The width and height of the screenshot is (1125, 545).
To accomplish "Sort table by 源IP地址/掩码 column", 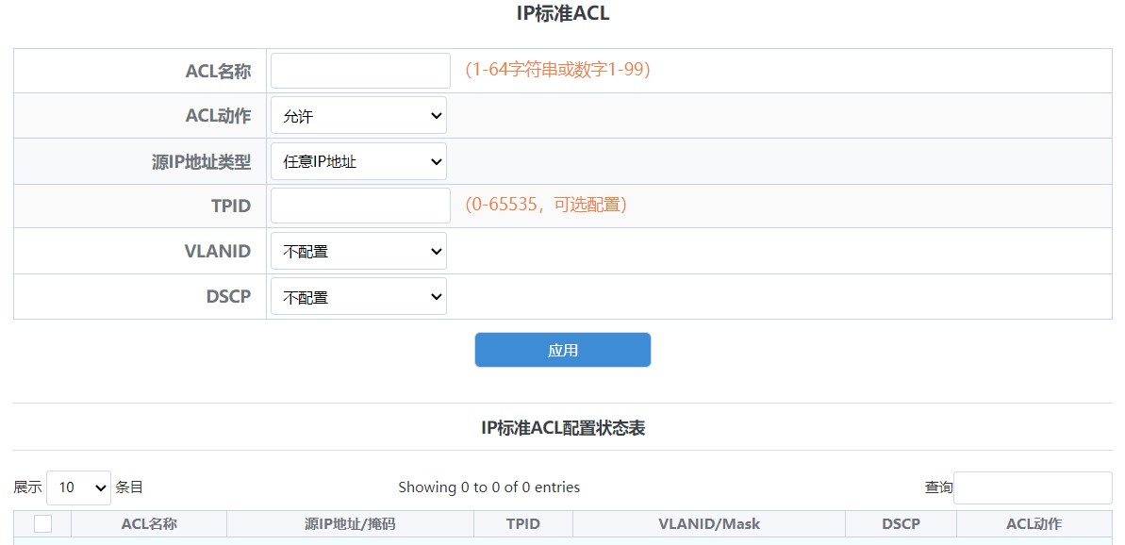I will point(350,524).
